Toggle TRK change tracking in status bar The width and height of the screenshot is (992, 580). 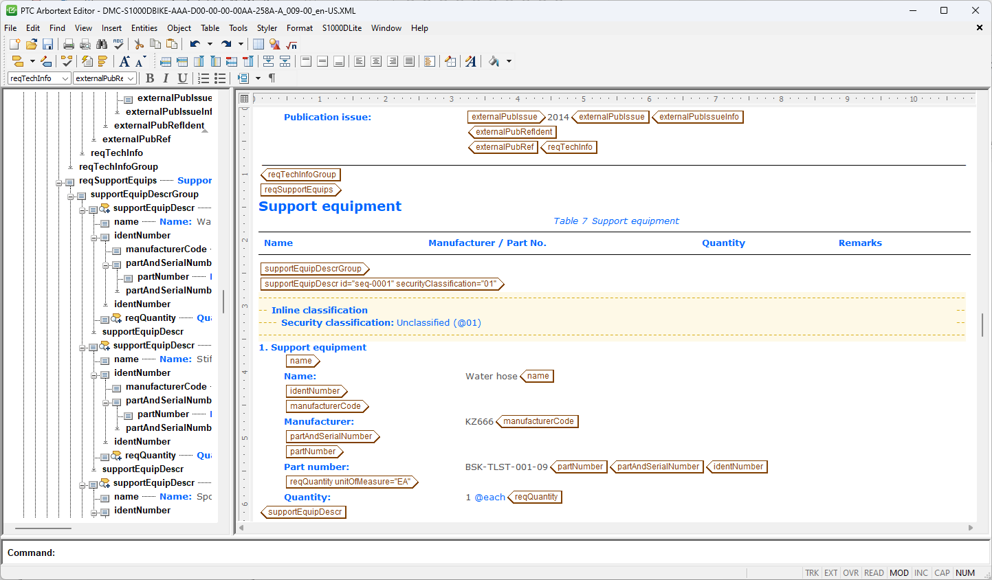[812, 573]
